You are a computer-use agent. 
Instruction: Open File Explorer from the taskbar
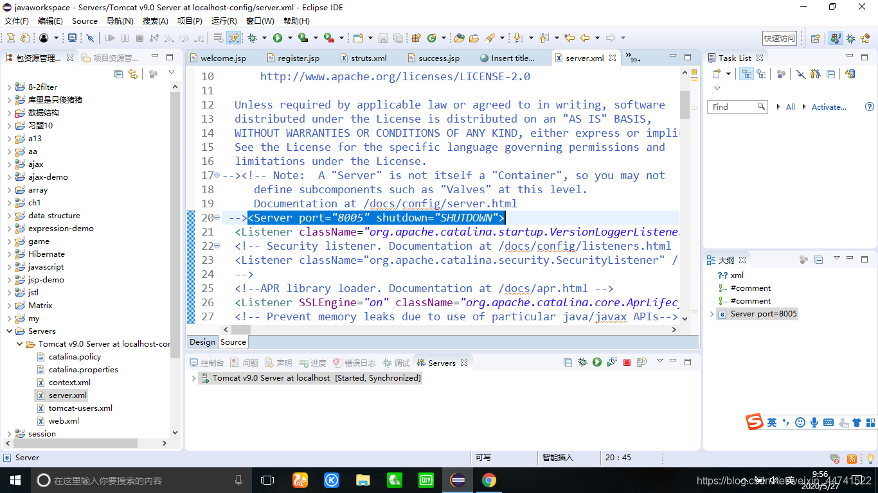363,480
